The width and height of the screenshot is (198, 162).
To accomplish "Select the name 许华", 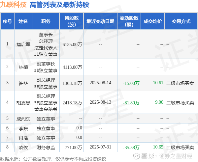I will pyautogui.click(x=23, y=83).
